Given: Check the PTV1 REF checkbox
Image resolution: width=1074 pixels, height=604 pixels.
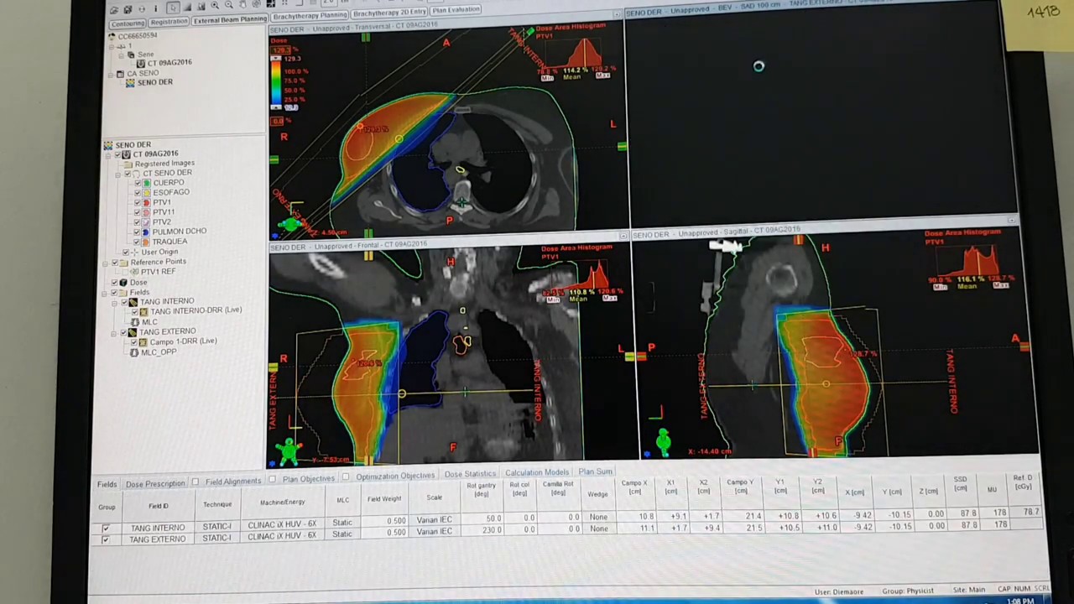Looking at the screenshot, I should coord(124,272).
